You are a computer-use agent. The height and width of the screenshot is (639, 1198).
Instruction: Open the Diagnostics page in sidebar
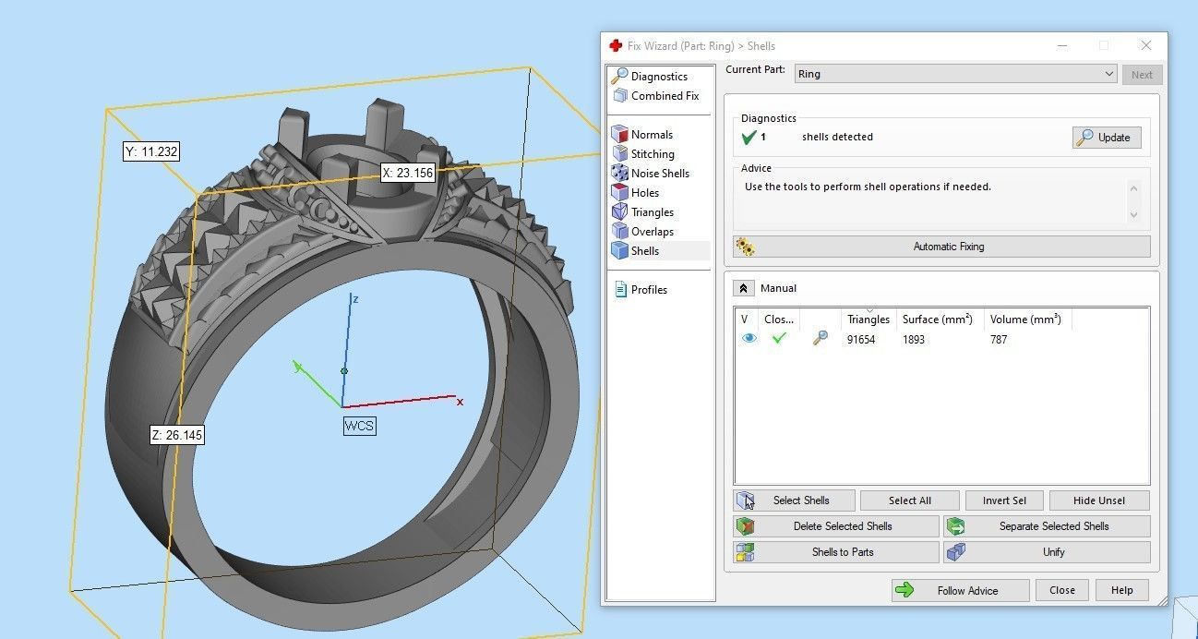click(x=659, y=76)
